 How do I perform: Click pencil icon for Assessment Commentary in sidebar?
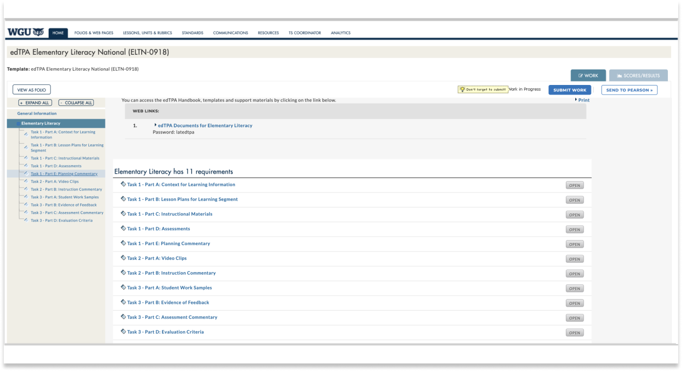click(x=26, y=212)
